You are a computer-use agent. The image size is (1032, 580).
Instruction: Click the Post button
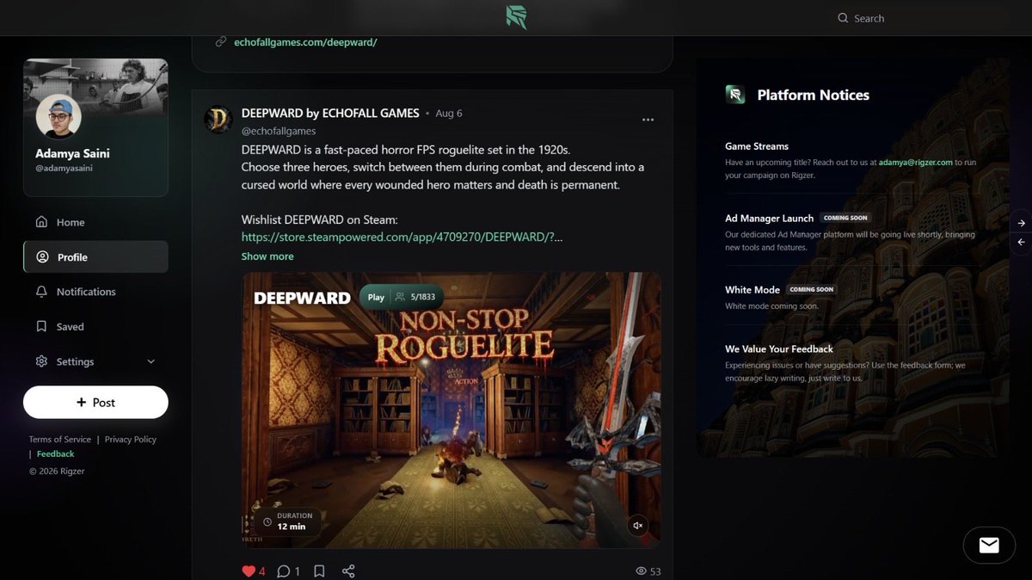point(95,402)
